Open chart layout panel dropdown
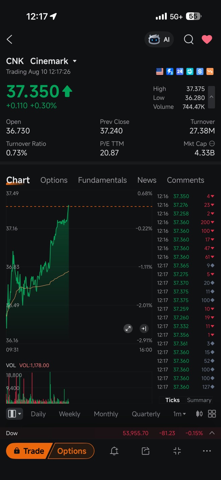Screen dimensions: 221x480 [14, 414]
